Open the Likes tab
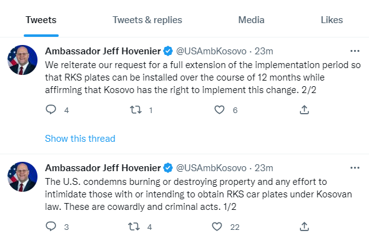This screenshot has width=369, height=238. [x=332, y=20]
